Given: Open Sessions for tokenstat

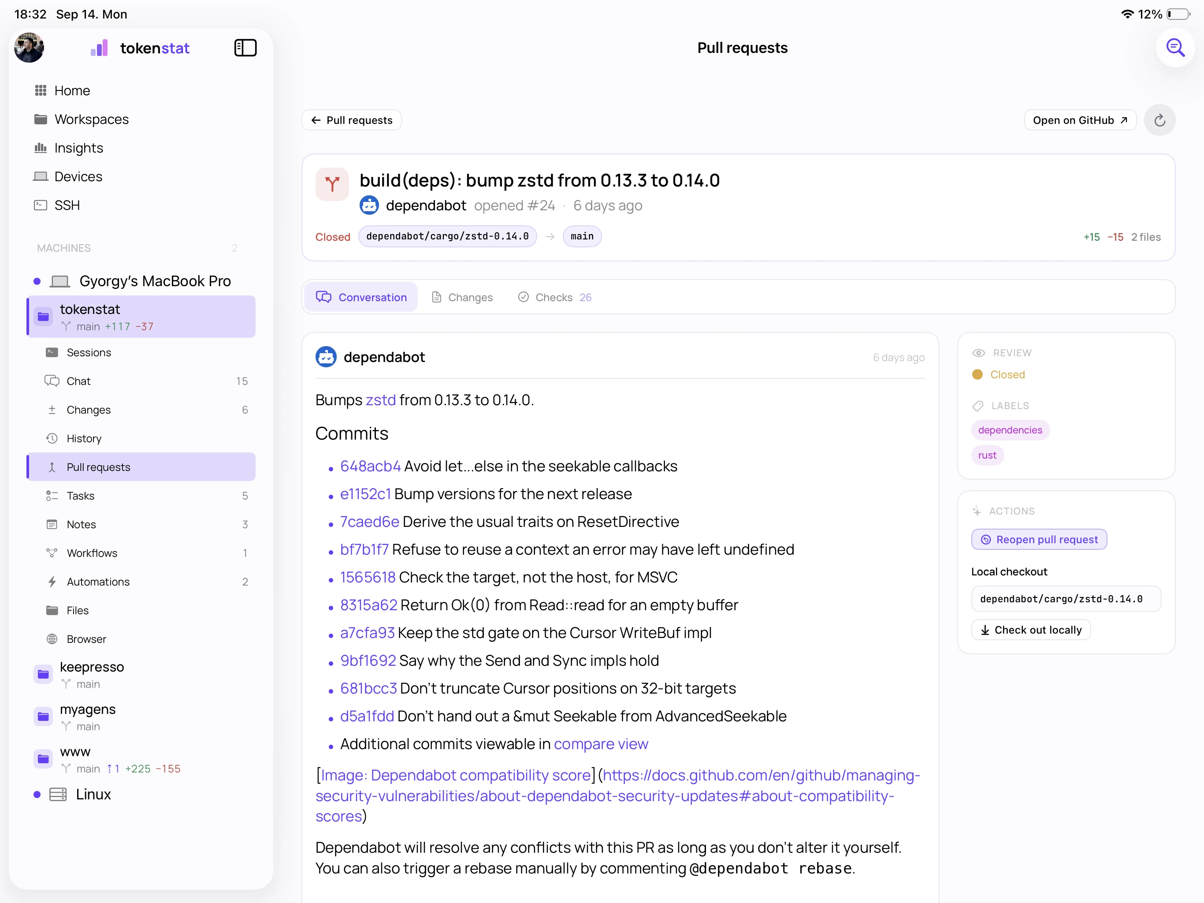Looking at the screenshot, I should (x=141, y=352).
